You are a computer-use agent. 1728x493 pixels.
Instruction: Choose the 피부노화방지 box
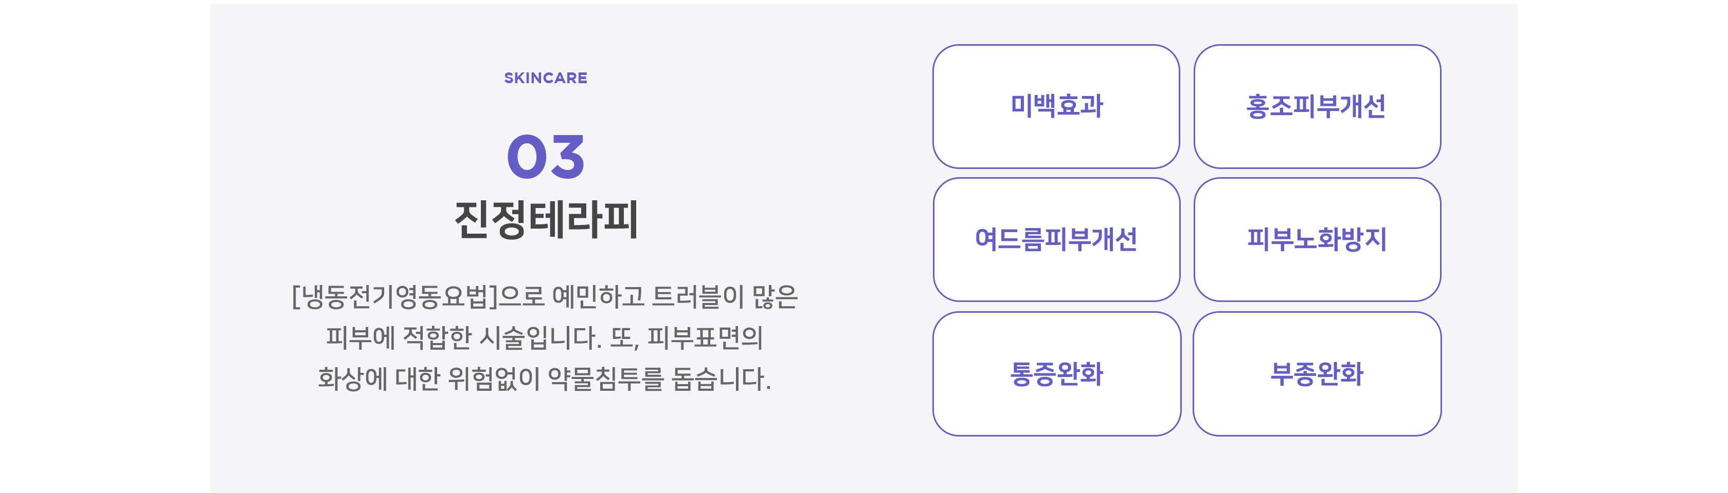point(1317,239)
